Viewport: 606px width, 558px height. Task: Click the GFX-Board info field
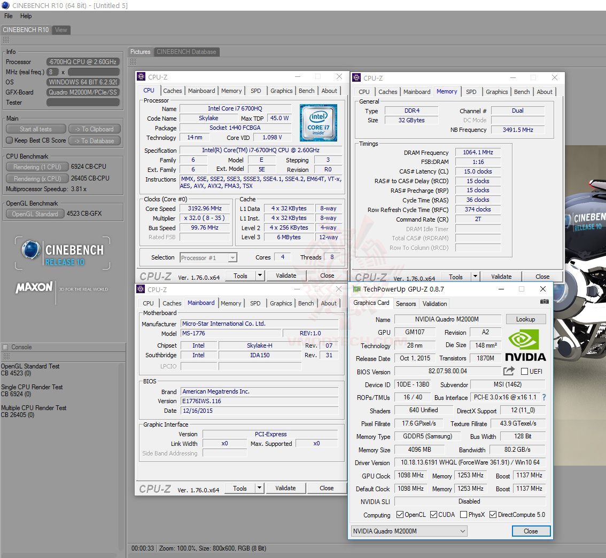coord(83,92)
